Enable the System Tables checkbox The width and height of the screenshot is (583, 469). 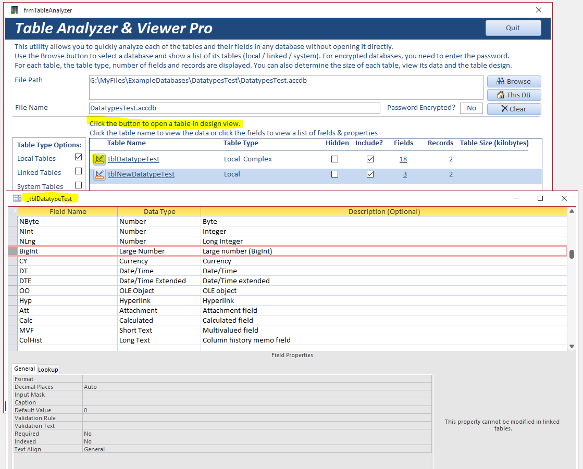point(79,185)
